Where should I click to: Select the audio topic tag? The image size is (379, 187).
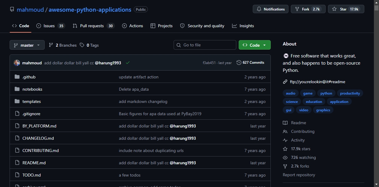(x=291, y=93)
